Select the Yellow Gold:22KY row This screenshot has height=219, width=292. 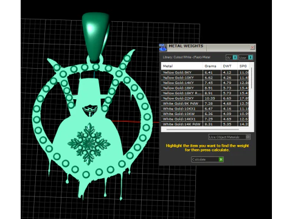pos(205,99)
